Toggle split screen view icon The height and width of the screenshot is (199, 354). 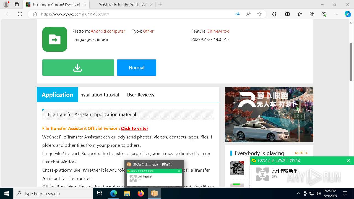pos(287,14)
